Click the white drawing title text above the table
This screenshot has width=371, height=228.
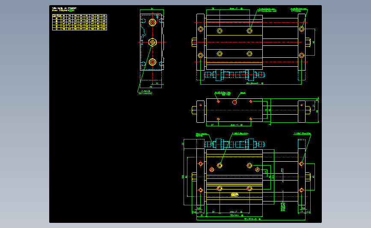64,8
